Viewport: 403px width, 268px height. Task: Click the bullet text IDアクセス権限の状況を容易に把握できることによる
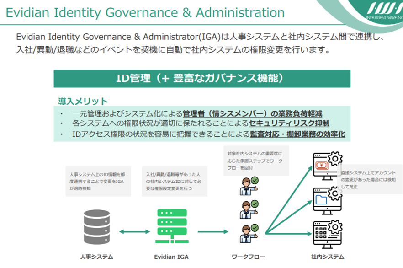pyautogui.click(x=161, y=134)
